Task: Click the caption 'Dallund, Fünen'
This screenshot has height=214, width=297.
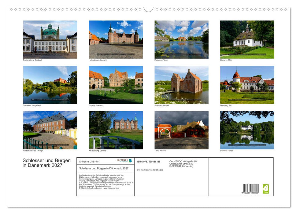Action: [227, 151]
